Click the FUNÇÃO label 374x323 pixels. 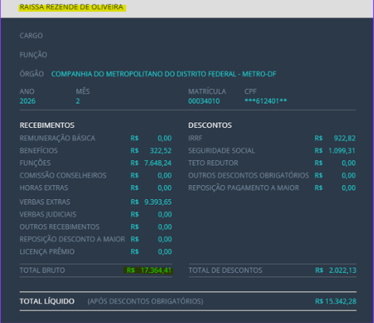33,55
